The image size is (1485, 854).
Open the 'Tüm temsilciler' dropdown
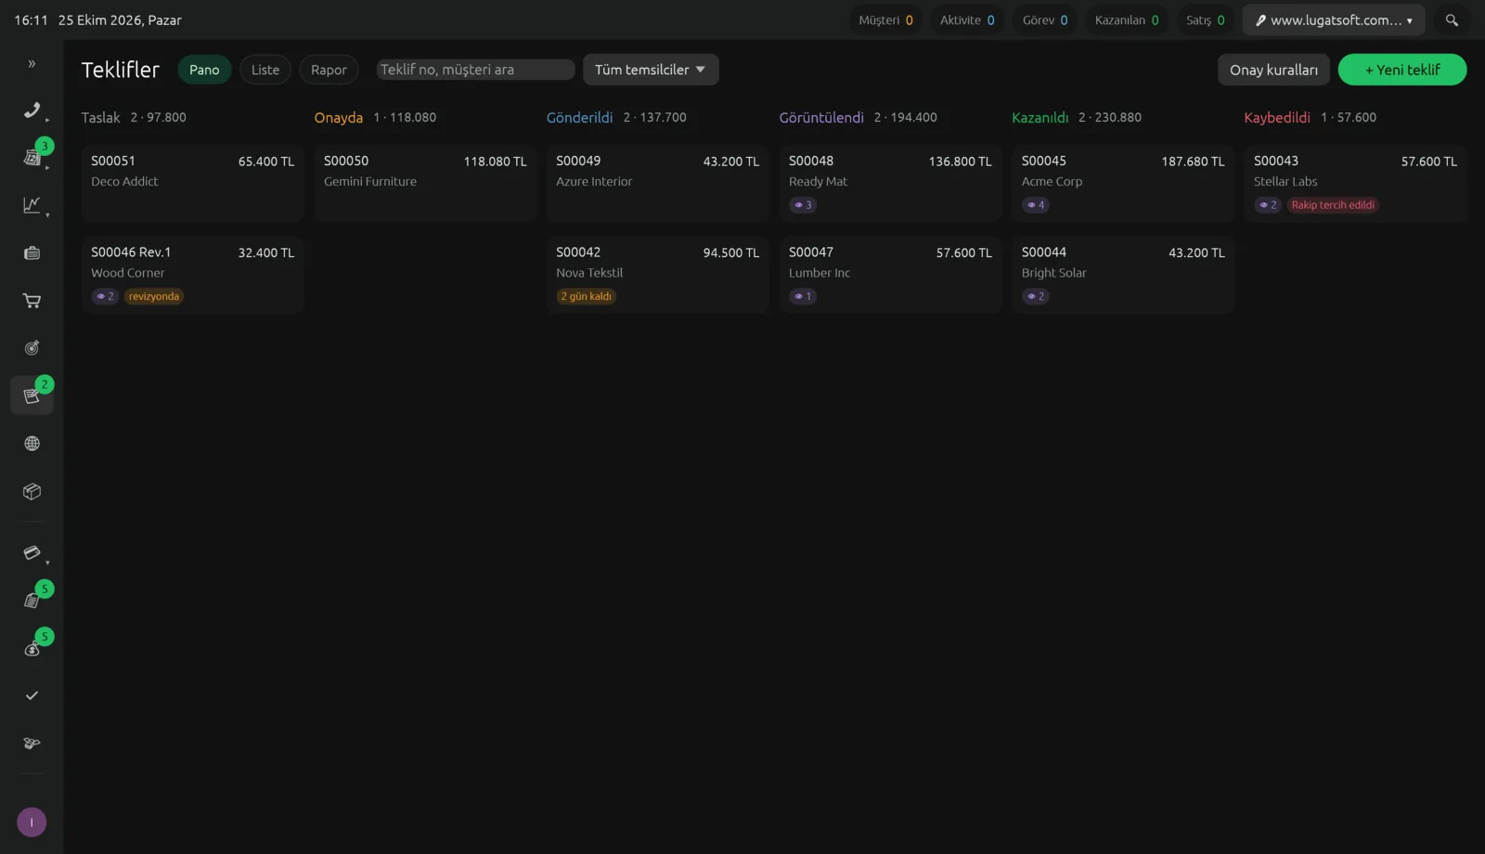(x=651, y=70)
